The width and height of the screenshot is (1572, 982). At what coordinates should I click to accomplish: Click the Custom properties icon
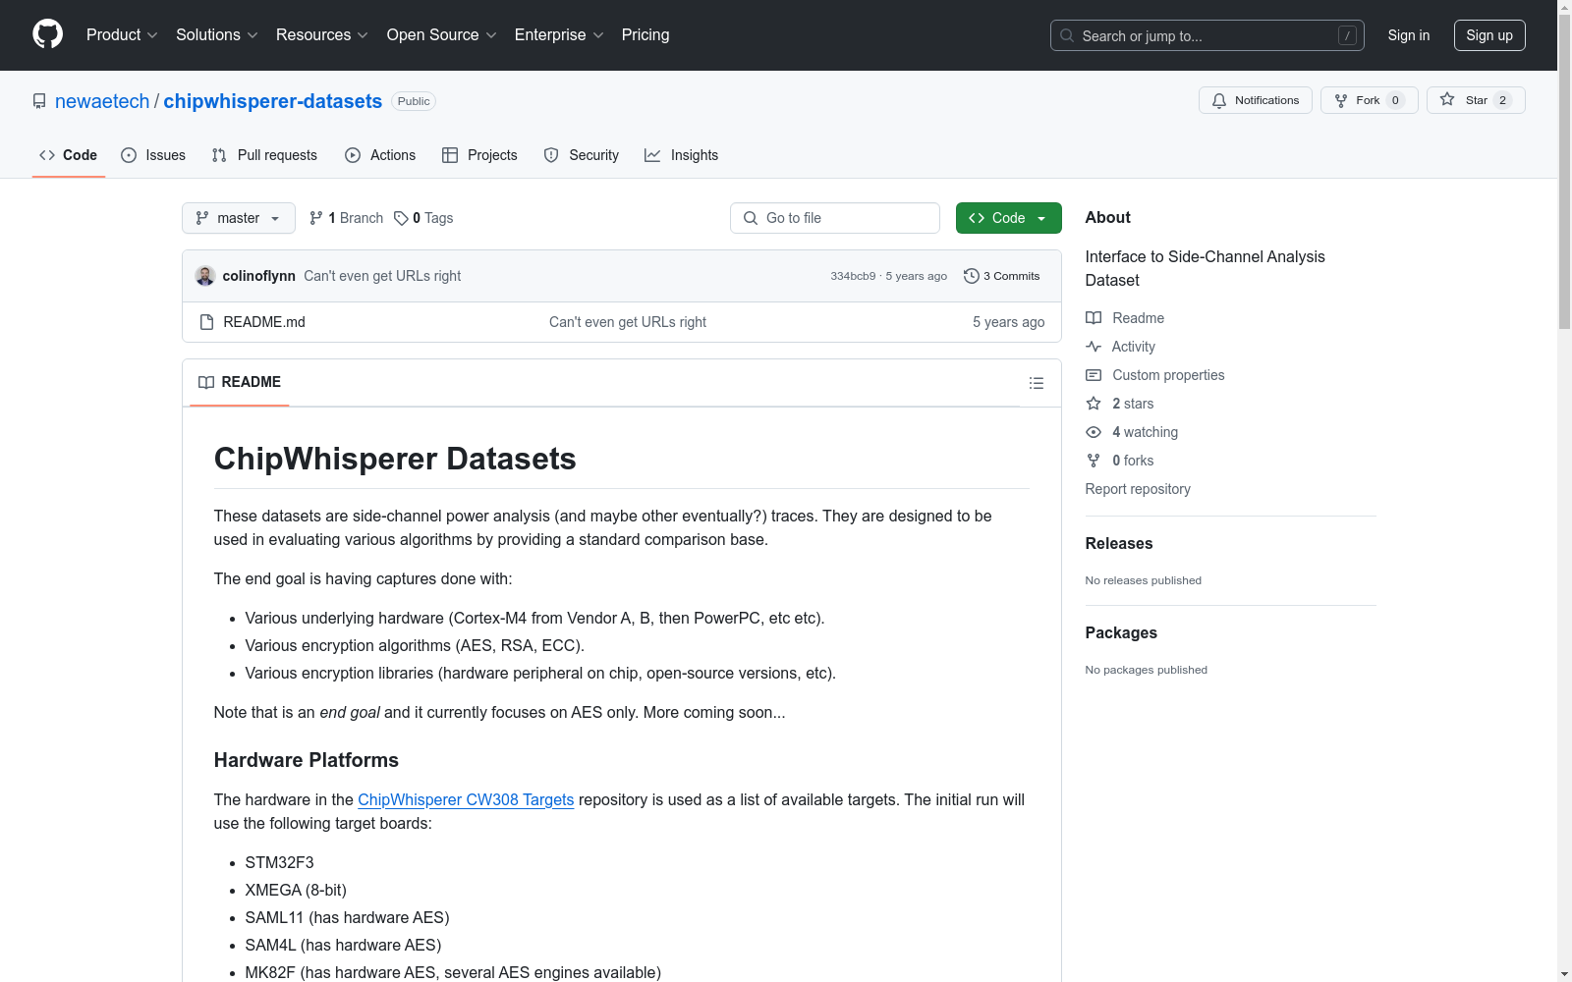tap(1094, 375)
